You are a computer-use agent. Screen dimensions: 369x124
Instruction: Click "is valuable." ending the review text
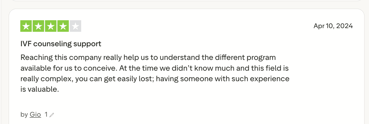tap(39, 89)
